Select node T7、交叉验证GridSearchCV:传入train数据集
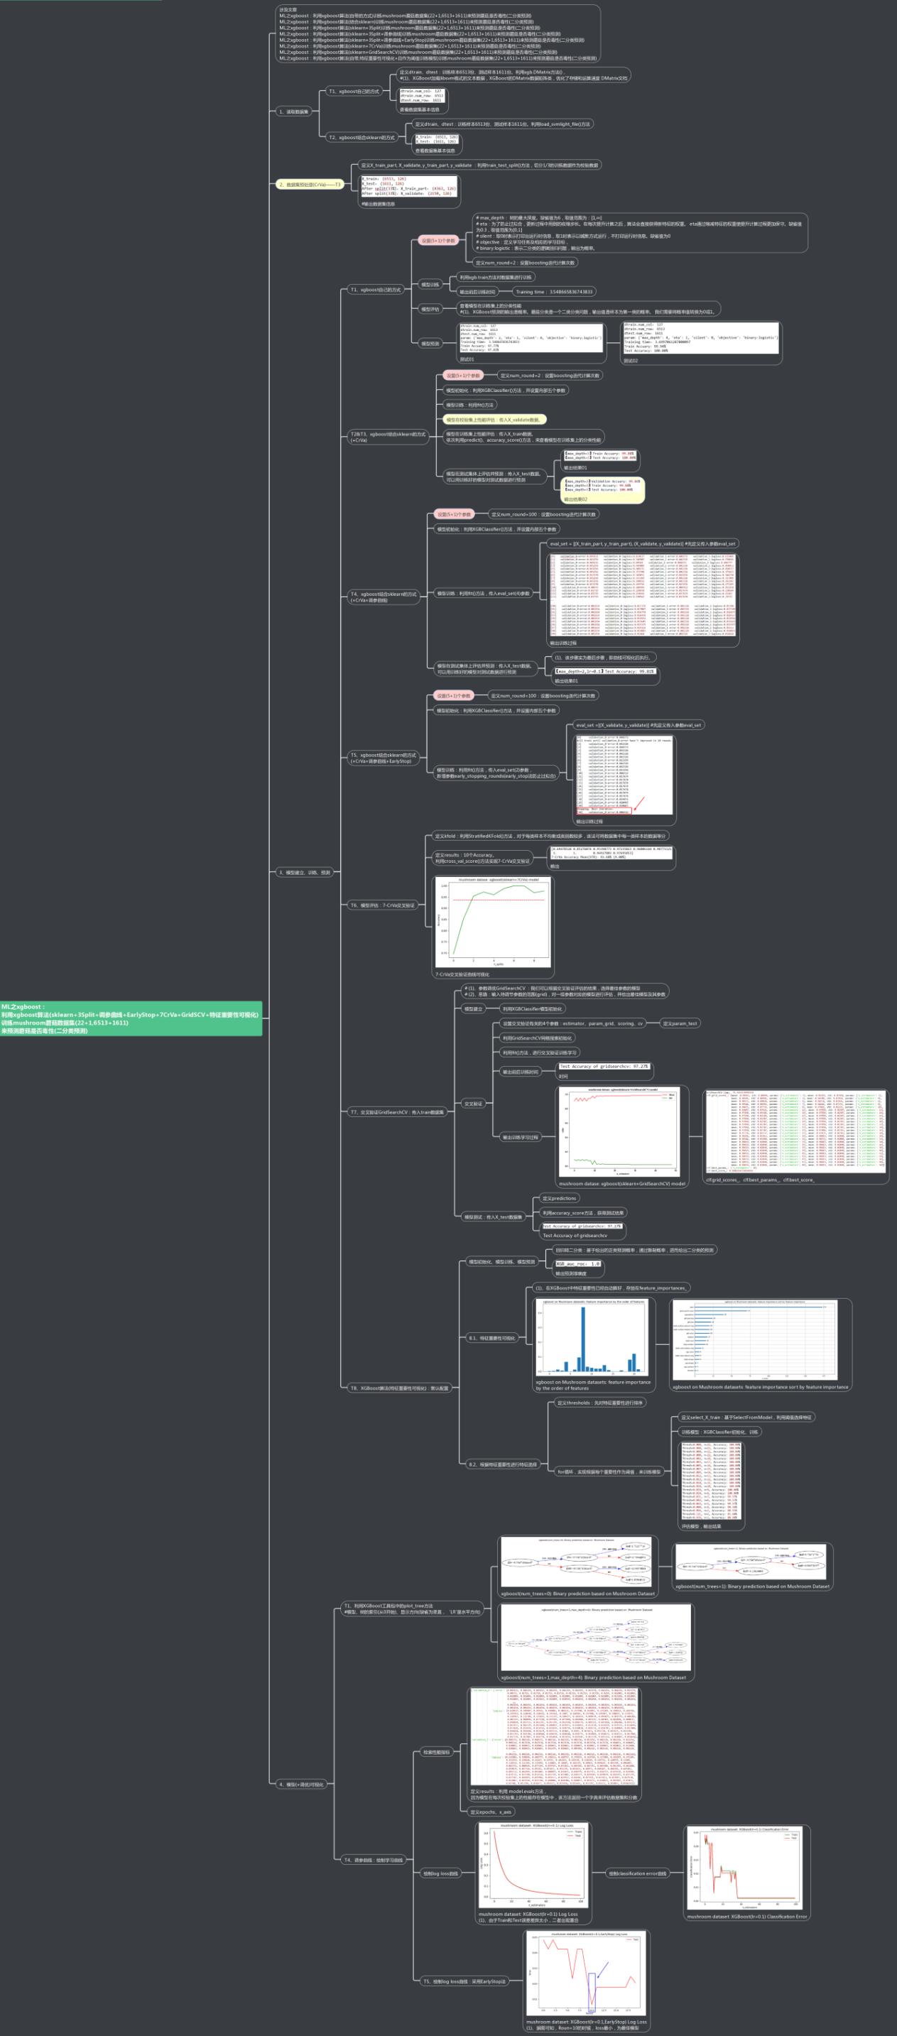This screenshot has height=2036, width=897. click(x=398, y=1111)
